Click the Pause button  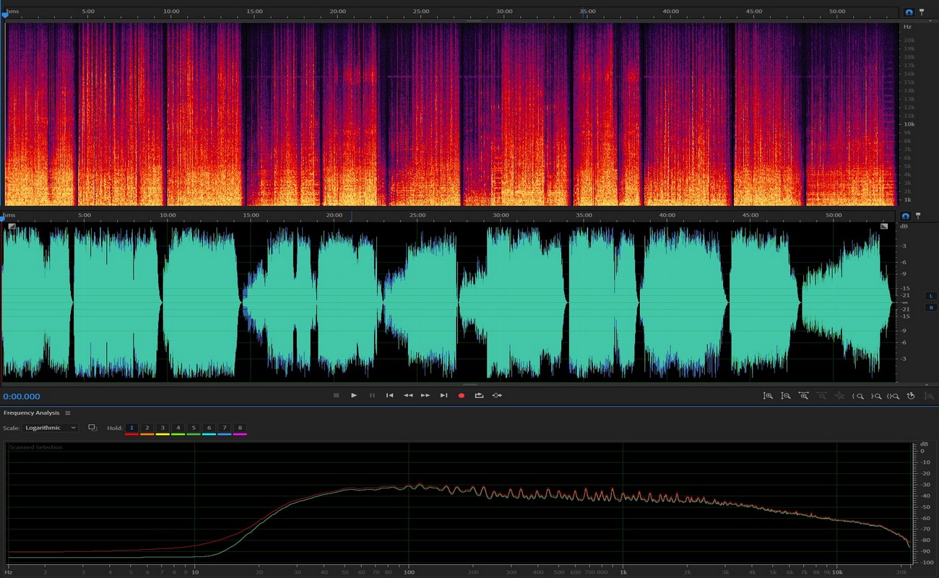pyautogui.click(x=372, y=395)
